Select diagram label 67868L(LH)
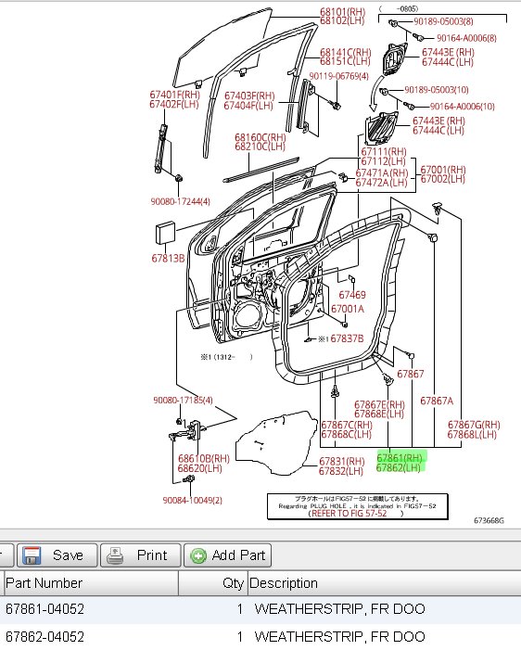The width and height of the screenshot is (521, 650). tap(472, 435)
